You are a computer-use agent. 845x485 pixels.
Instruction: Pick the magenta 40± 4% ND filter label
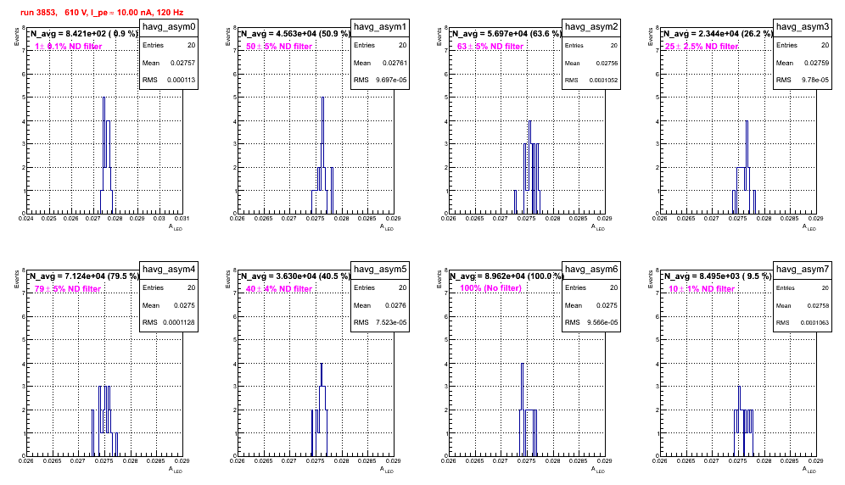(279, 289)
